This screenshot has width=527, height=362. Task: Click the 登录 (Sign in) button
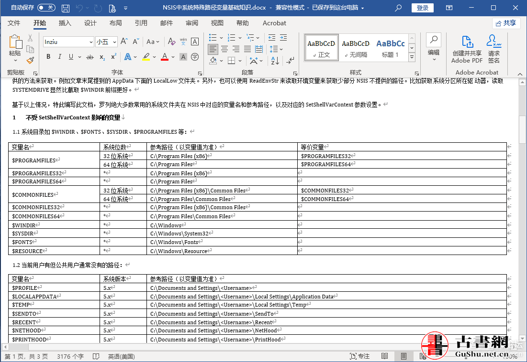tap(423, 8)
